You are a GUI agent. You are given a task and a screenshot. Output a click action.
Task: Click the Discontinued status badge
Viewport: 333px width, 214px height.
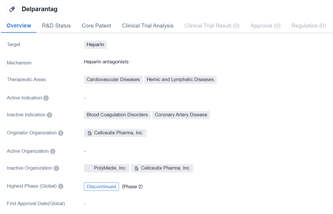pos(101,186)
